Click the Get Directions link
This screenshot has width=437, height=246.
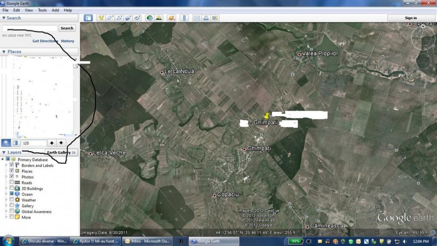click(x=45, y=41)
